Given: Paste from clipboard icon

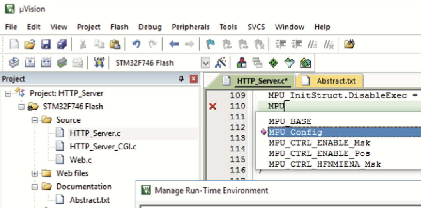Looking at the screenshot, I should tap(115, 44).
